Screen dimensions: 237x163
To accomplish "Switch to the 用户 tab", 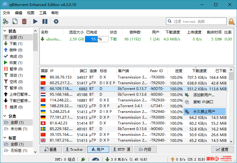I will point(98,149).
